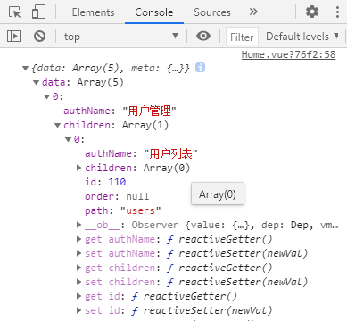Select the Console tab
347x321 pixels.
[x=154, y=12]
